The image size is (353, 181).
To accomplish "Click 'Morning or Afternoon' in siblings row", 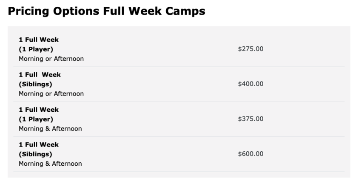I will [51, 94].
